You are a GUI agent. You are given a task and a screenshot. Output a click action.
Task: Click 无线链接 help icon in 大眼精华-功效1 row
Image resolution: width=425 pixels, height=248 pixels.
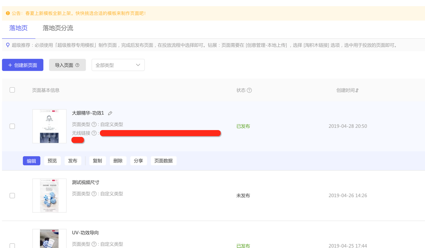point(94,133)
